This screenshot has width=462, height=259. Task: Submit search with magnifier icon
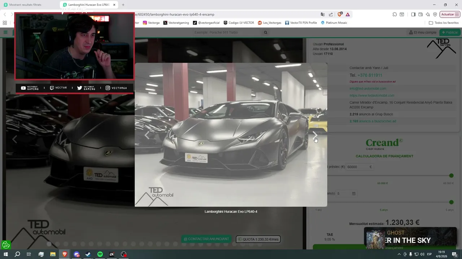point(266,32)
